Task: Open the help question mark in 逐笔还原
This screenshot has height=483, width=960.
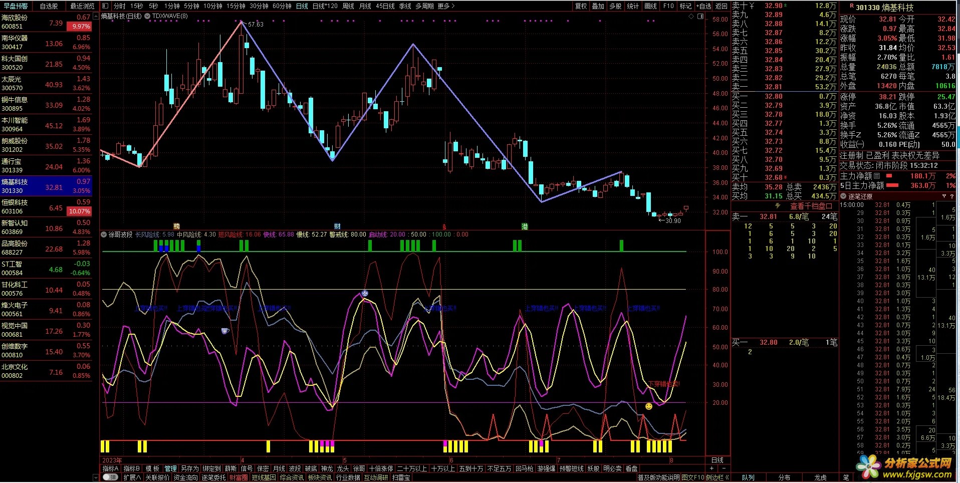Action: [952, 196]
